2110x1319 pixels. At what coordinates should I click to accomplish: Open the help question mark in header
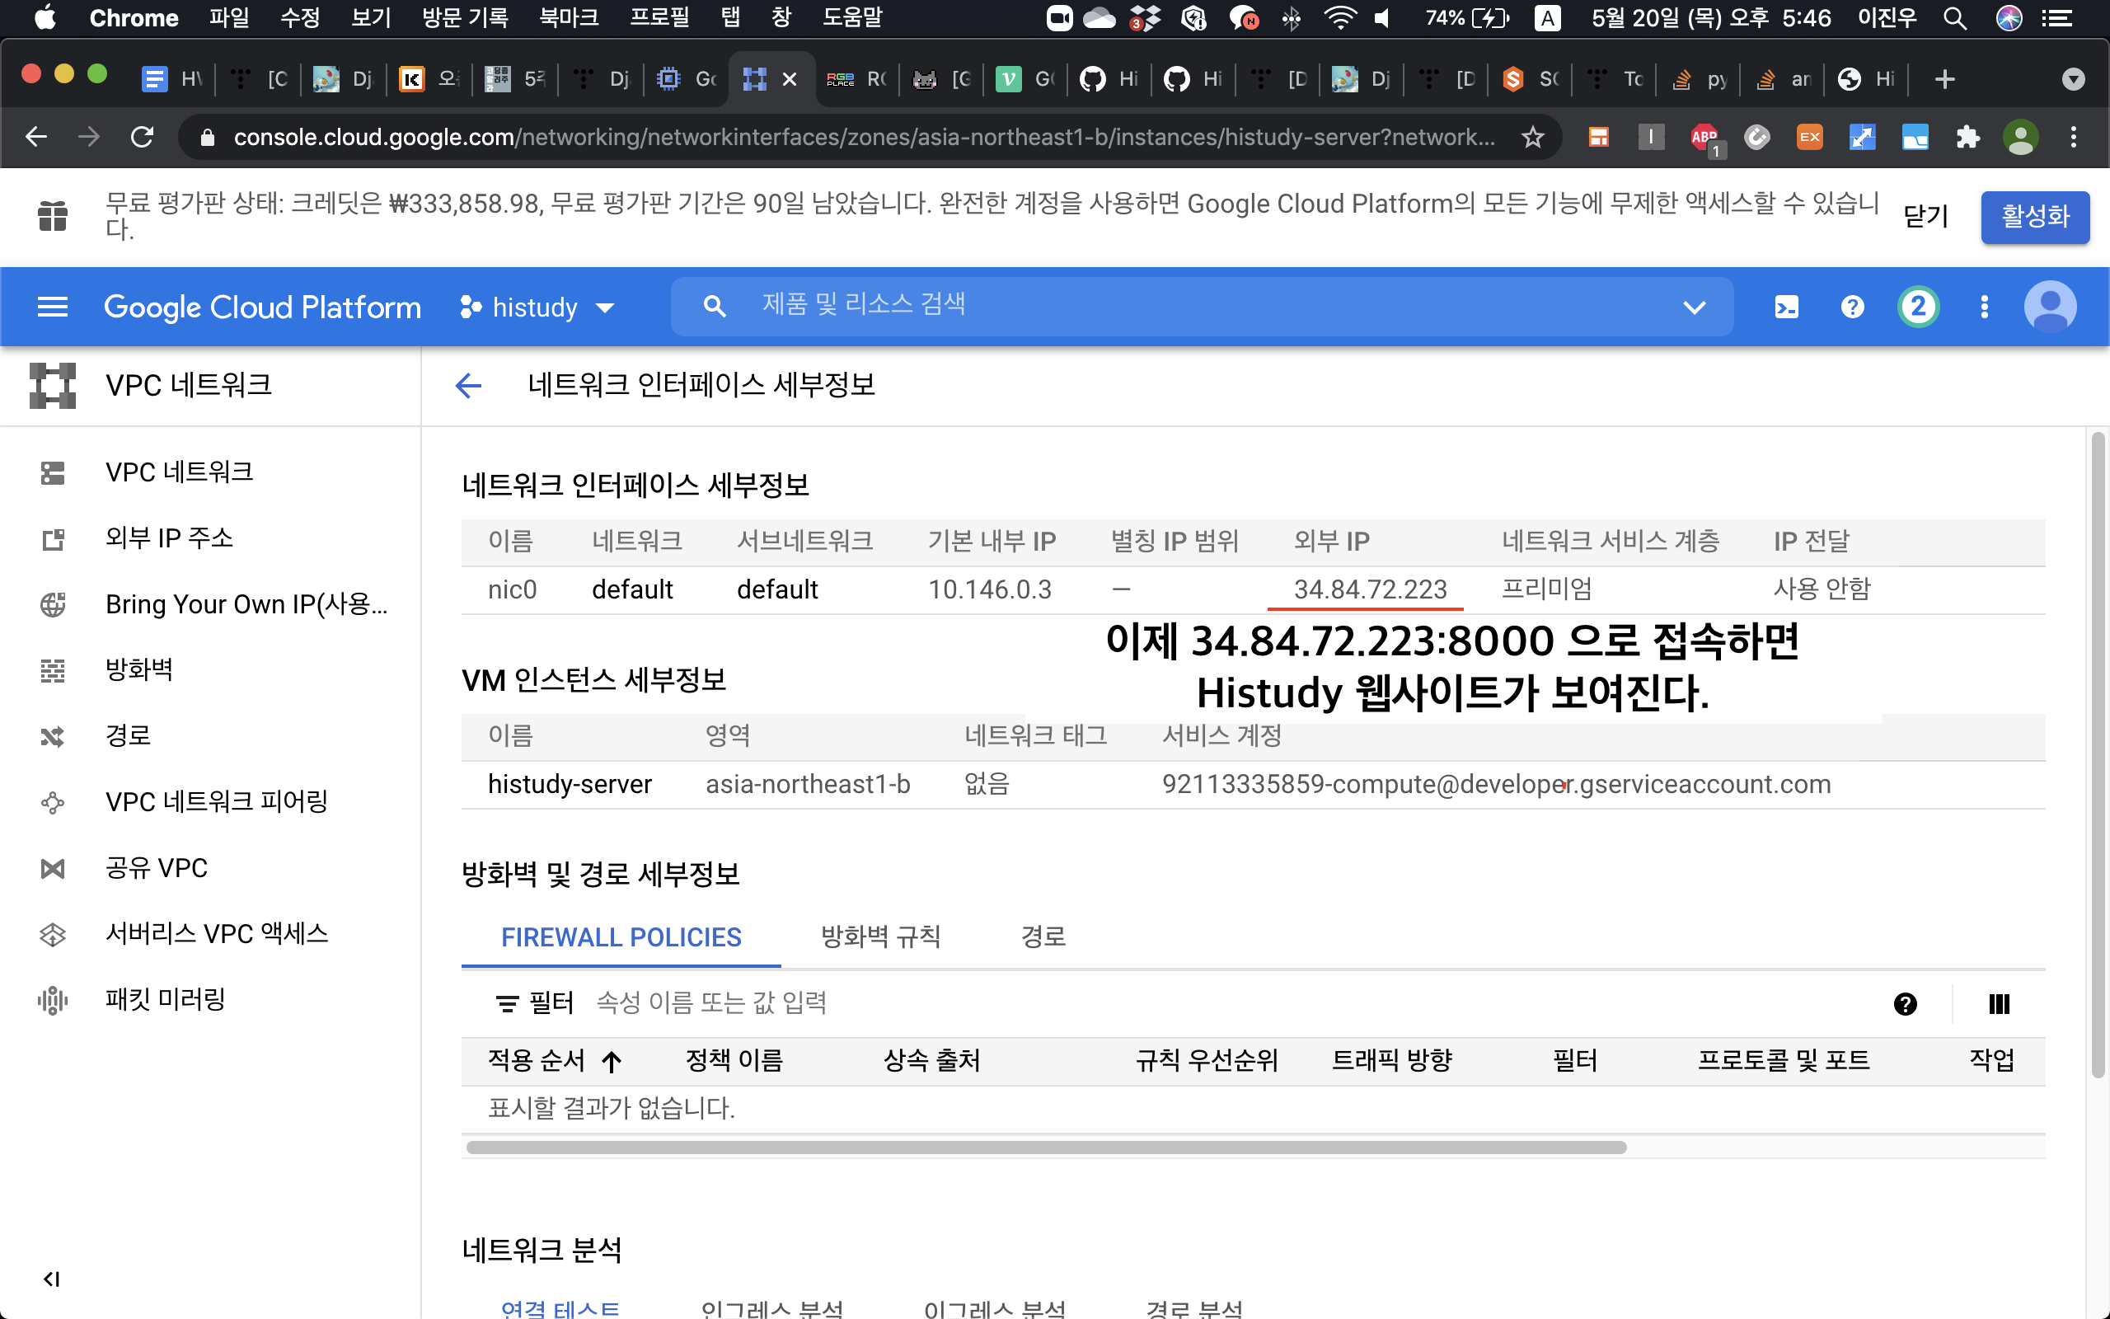point(1852,307)
